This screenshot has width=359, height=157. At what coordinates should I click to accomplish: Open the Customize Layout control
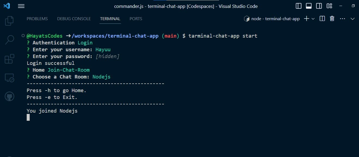329,6
